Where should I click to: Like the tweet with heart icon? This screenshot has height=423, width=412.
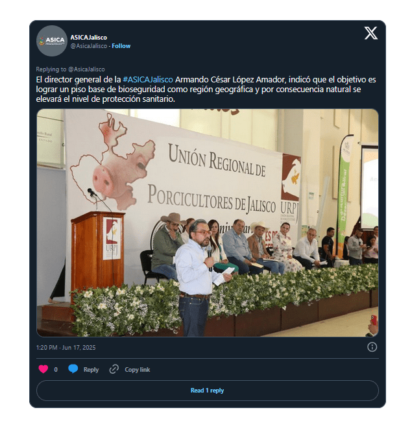[43, 369]
